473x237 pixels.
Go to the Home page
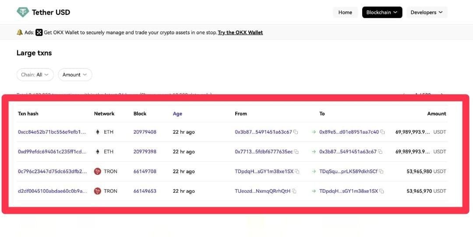pos(345,12)
